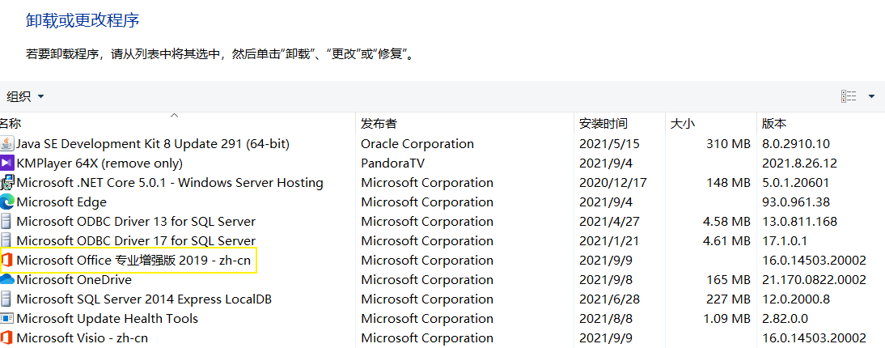Select the Microsoft OneDrive program name

[x=74, y=280]
